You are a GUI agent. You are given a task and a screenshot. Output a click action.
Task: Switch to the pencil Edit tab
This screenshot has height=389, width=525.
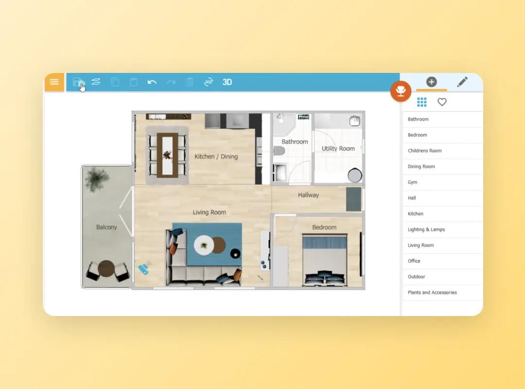click(x=462, y=82)
